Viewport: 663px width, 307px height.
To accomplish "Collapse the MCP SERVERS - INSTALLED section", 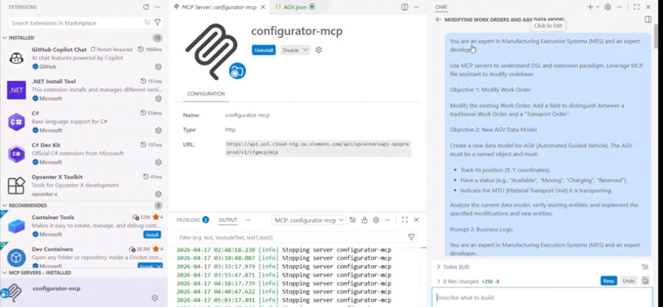I will coord(5,273).
